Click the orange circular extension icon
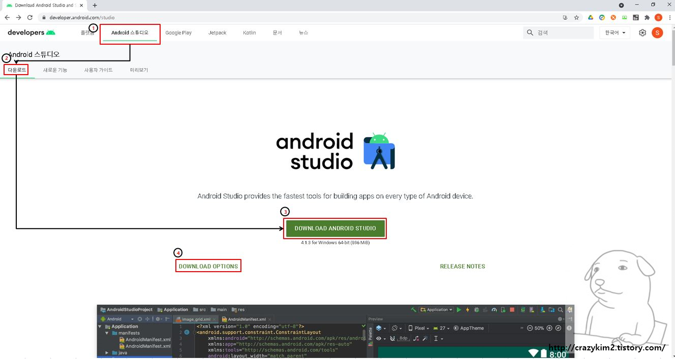Image resolution: width=675 pixels, height=359 pixels. click(x=613, y=17)
